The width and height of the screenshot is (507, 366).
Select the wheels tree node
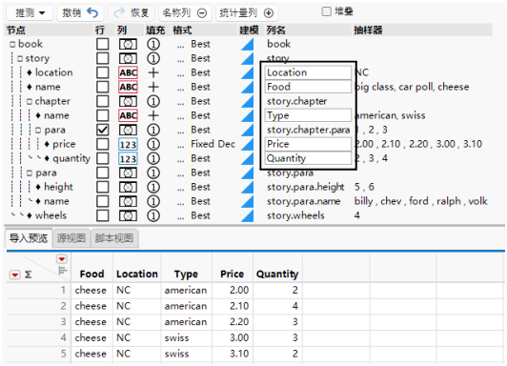click(x=51, y=215)
